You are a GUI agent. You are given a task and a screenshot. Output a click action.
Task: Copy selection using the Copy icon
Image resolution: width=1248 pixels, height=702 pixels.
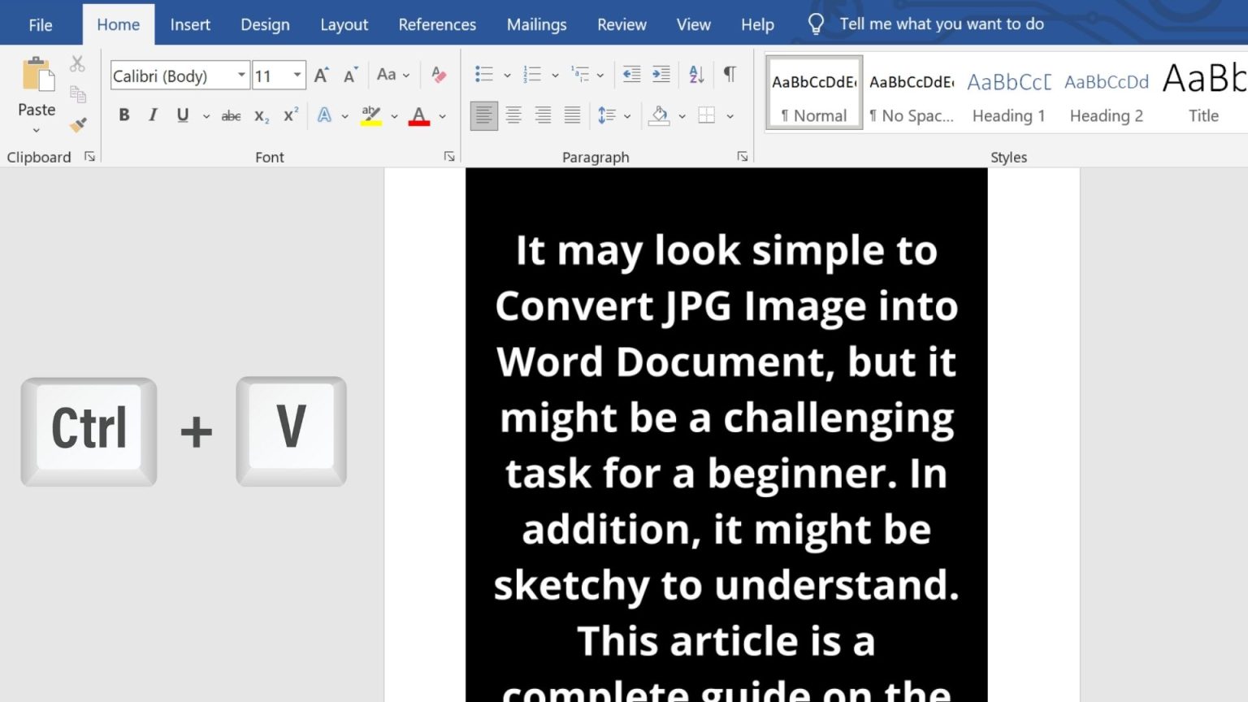click(x=78, y=94)
